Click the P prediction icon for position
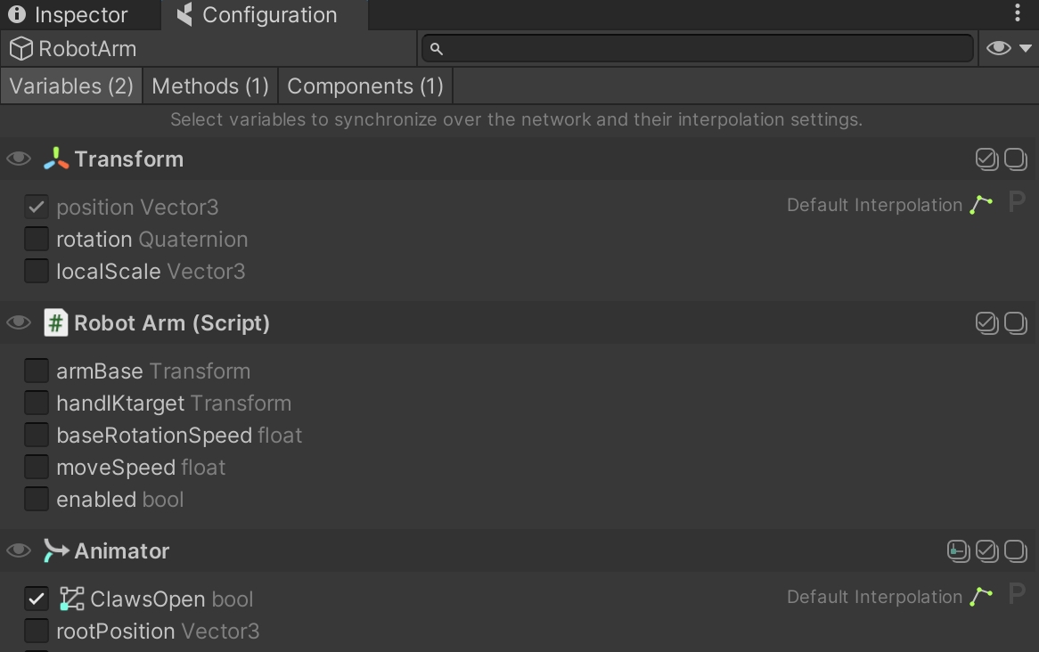The height and width of the screenshot is (652, 1039). tap(1016, 204)
